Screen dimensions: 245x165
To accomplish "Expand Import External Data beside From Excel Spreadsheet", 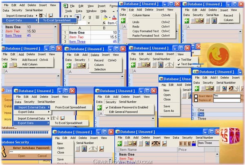I will pyautogui.click(x=33, y=107).
